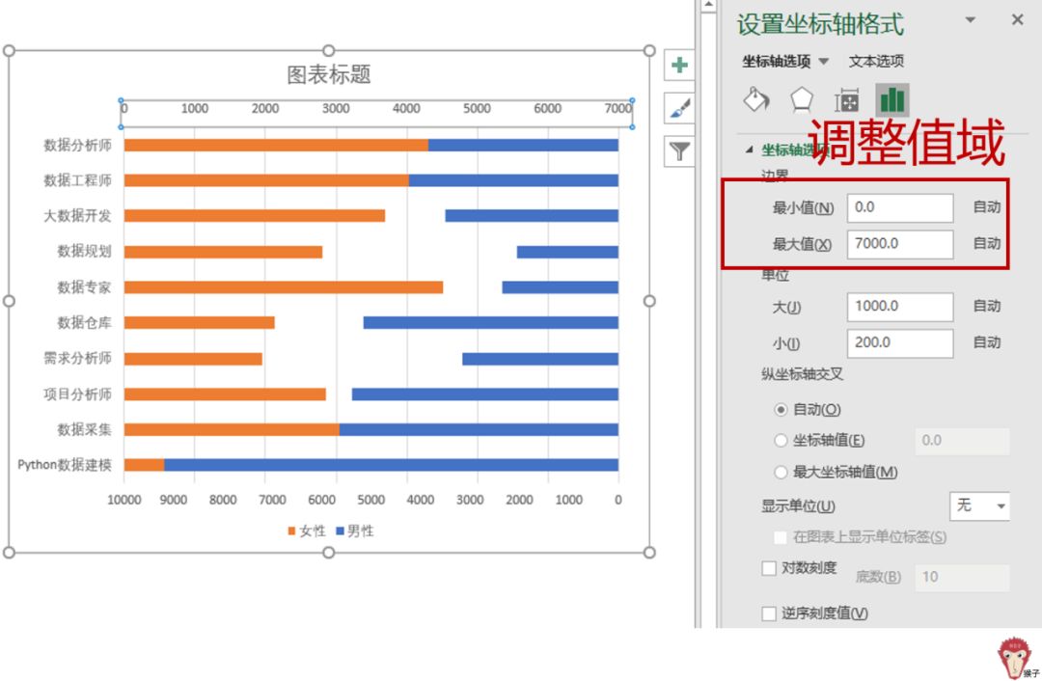
Task: Open the Chart Filters funnel button
Action: 679,151
